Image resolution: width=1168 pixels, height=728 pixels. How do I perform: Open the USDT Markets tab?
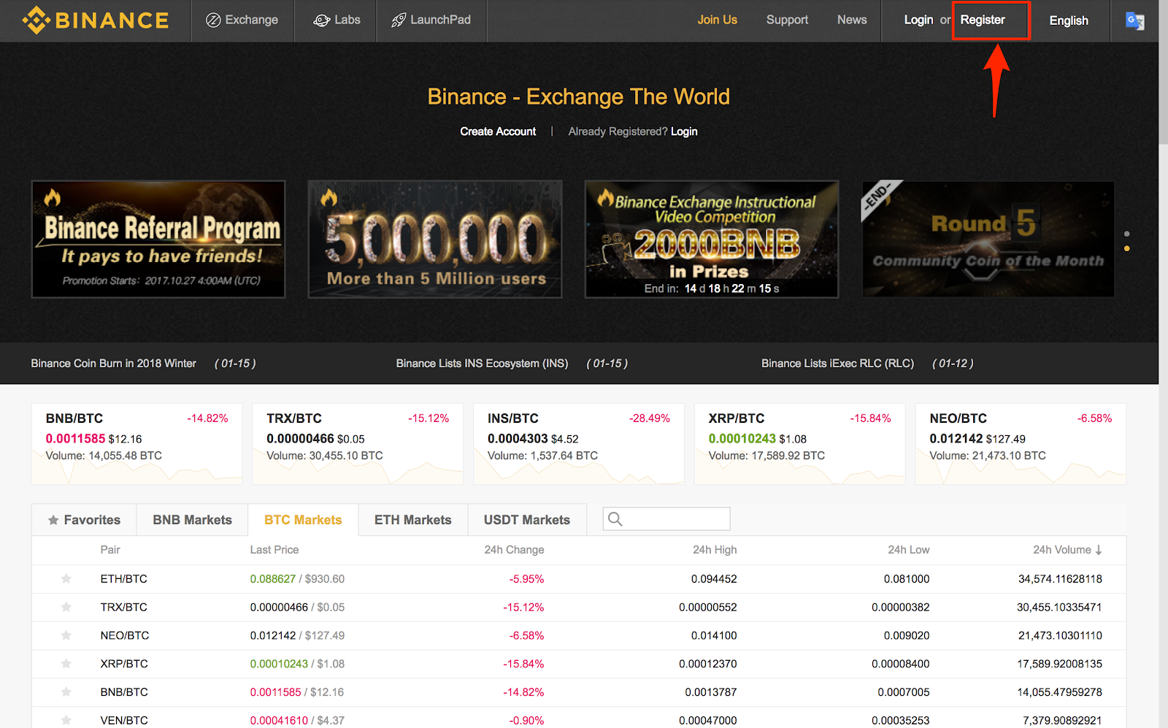coord(527,520)
